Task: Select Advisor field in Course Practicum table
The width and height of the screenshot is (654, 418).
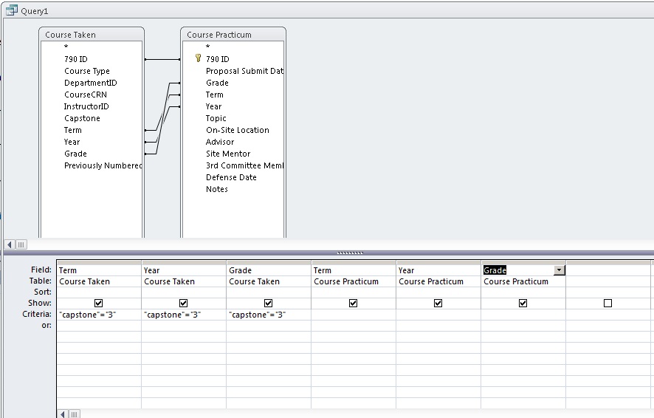Action: coord(220,142)
